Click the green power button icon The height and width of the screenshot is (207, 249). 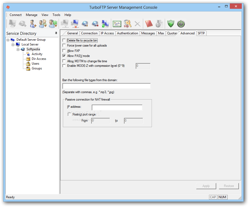pyautogui.click(x=181, y=24)
